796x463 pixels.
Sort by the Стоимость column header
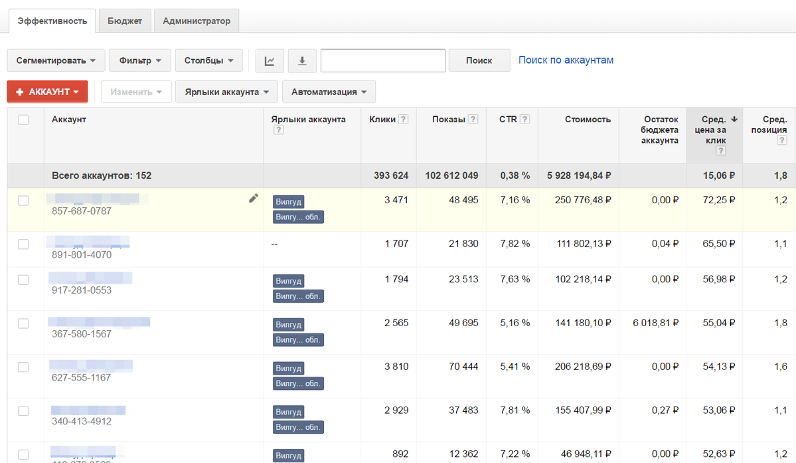point(588,120)
